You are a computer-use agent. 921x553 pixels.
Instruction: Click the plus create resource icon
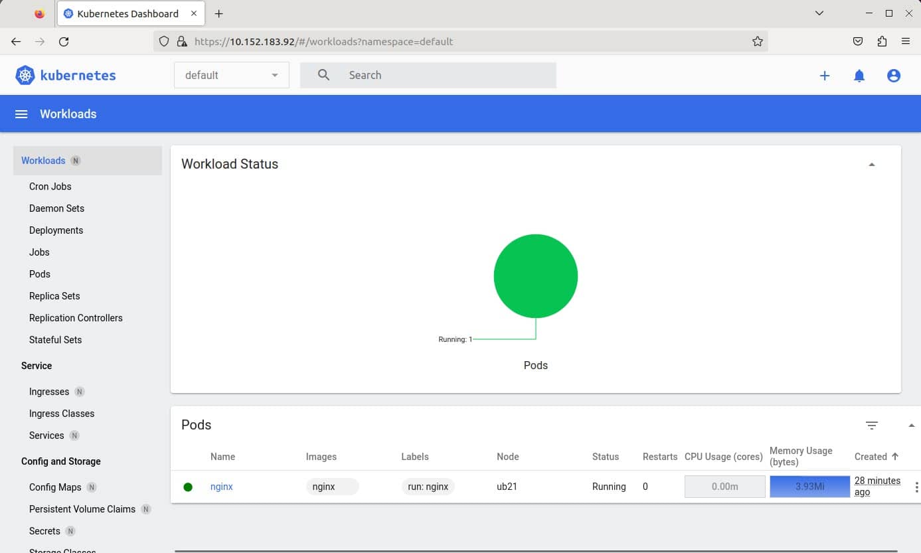click(825, 76)
